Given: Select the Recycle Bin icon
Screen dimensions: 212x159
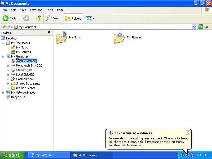Looking at the screenshot, I should (x=8, y=97).
